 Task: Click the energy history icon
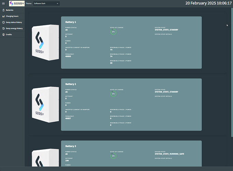click(x=3, y=28)
